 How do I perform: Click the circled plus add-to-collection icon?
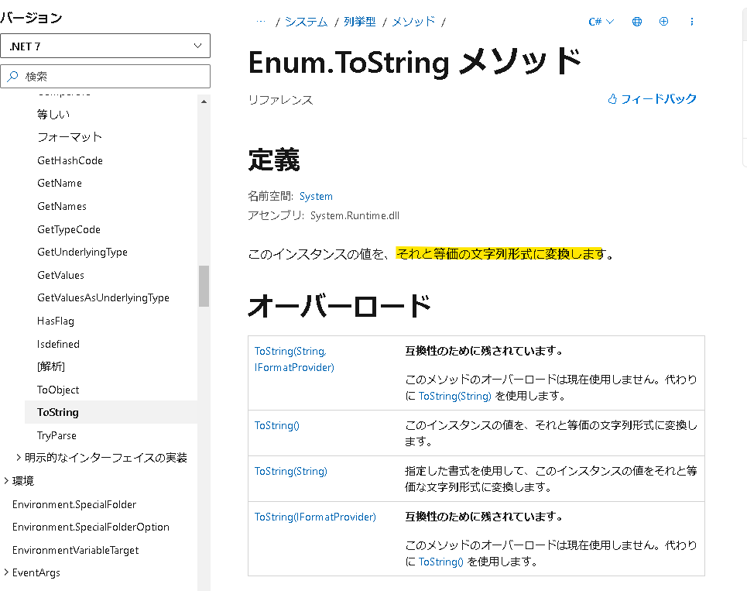pyautogui.click(x=663, y=22)
